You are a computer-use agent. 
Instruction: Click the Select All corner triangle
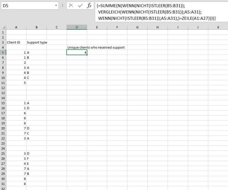3,27
